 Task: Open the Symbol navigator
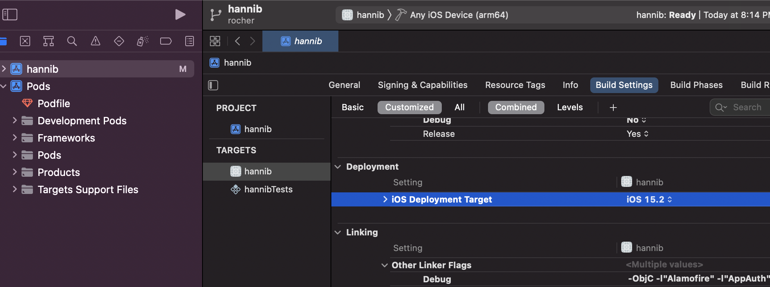click(x=49, y=41)
